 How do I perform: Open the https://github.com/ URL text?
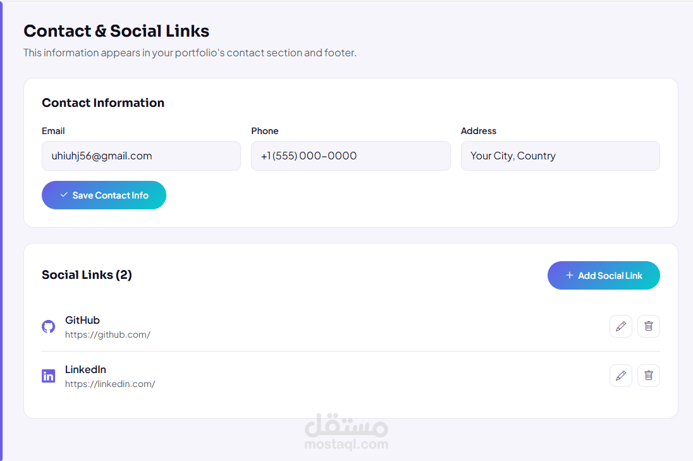click(x=107, y=335)
